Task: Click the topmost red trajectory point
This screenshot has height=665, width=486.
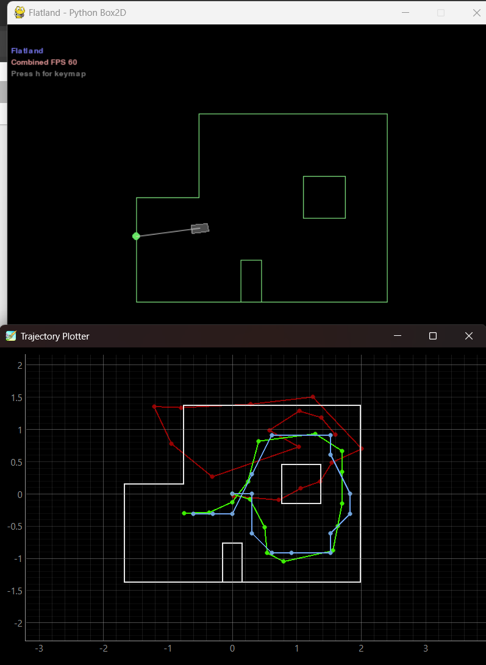Action: pyautogui.click(x=313, y=397)
